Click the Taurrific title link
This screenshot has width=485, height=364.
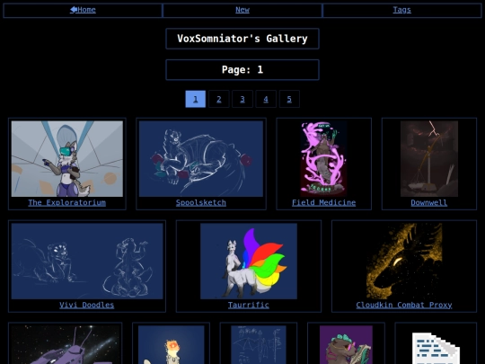(249, 306)
